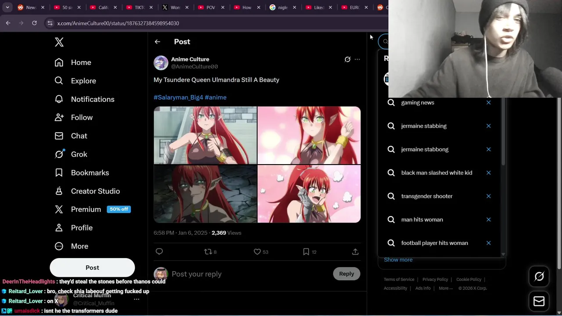Switch to the TIKTO browser tab
The width and height of the screenshot is (562, 316).
pos(140,7)
